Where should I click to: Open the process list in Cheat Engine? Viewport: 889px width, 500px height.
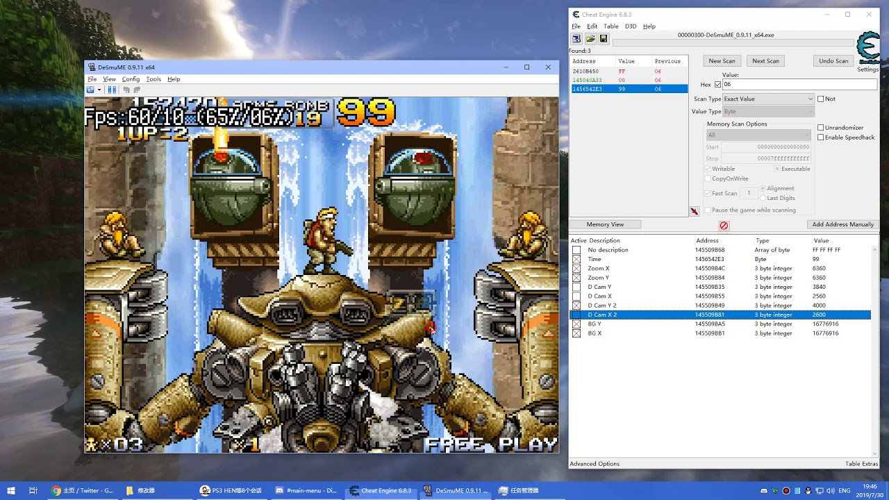[x=576, y=39]
